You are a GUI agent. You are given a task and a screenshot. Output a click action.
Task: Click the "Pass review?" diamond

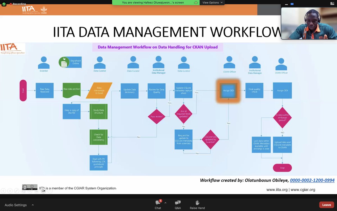click(x=157, y=116)
